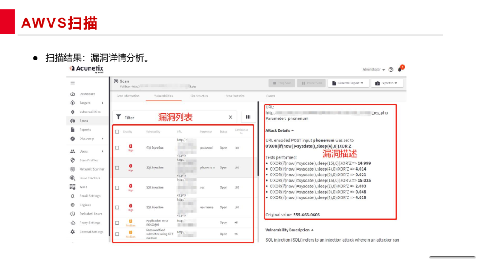
Task: Expand the Users submenu chevron
Action: coord(102,151)
